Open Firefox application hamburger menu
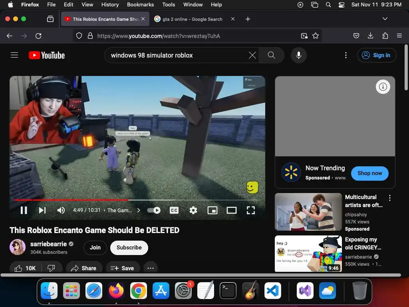Viewport: 409px width, 307px height. [399, 36]
